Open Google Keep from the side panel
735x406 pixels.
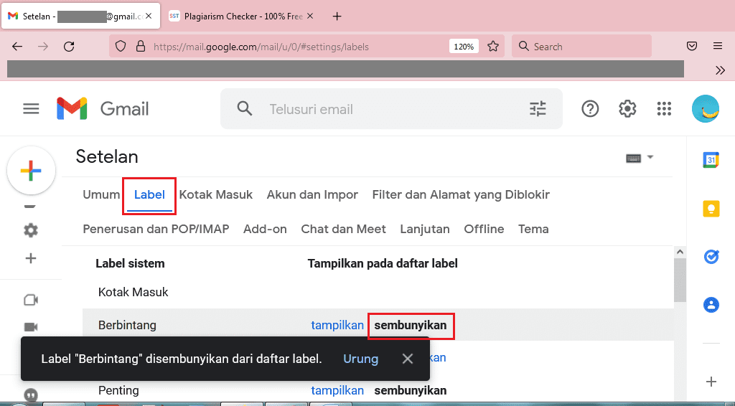coord(711,209)
